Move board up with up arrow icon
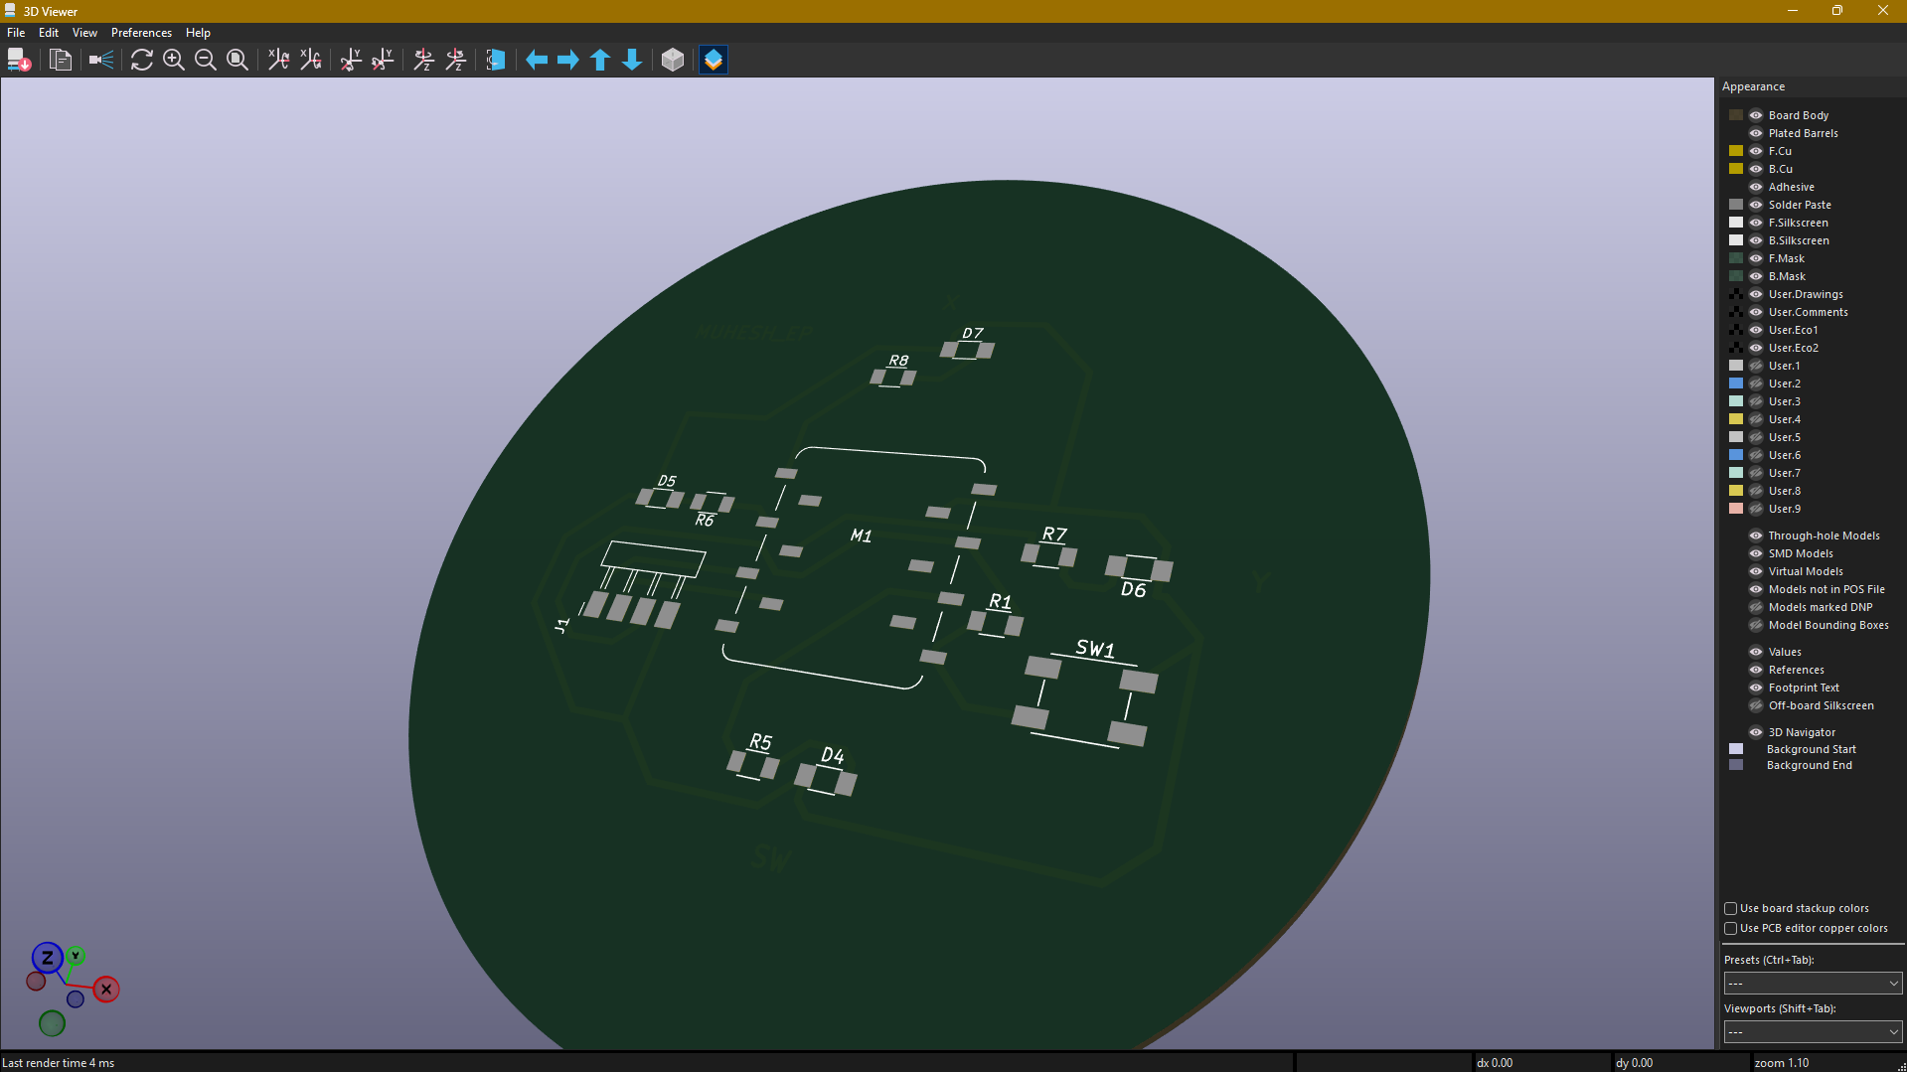The width and height of the screenshot is (1907, 1072). click(600, 61)
